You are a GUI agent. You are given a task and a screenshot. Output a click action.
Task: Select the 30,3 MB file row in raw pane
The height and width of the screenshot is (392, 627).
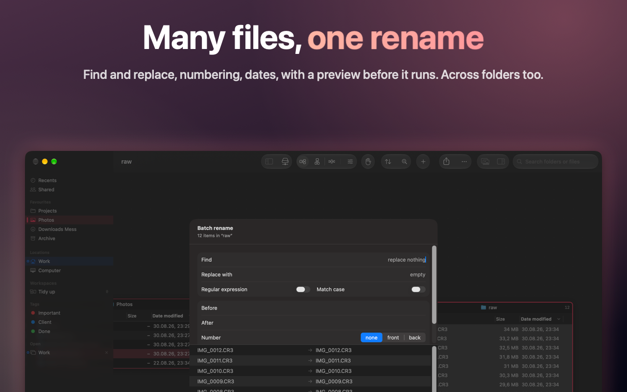click(x=504, y=376)
